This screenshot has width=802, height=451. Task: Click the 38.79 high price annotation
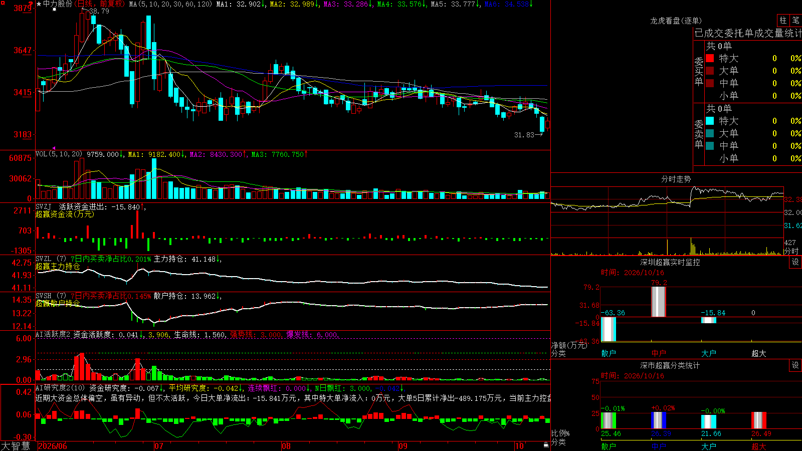click(99, 11)
